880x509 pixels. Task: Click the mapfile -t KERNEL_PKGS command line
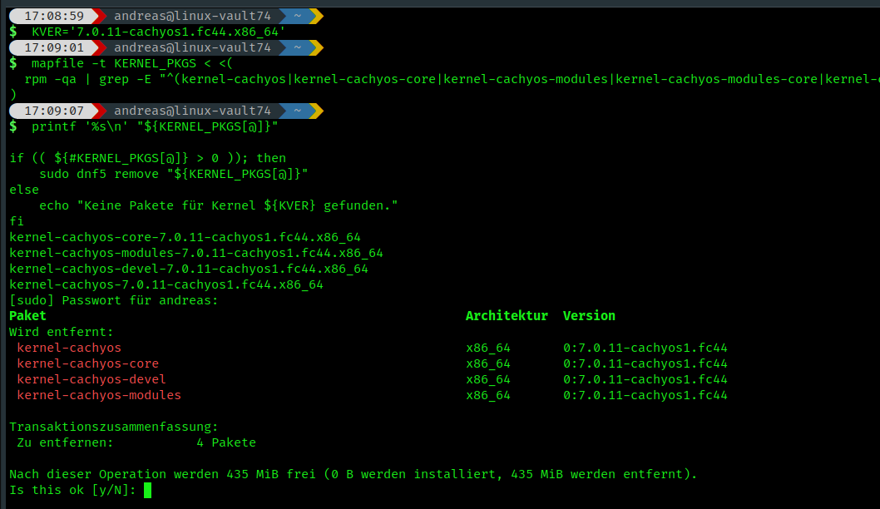132,63
